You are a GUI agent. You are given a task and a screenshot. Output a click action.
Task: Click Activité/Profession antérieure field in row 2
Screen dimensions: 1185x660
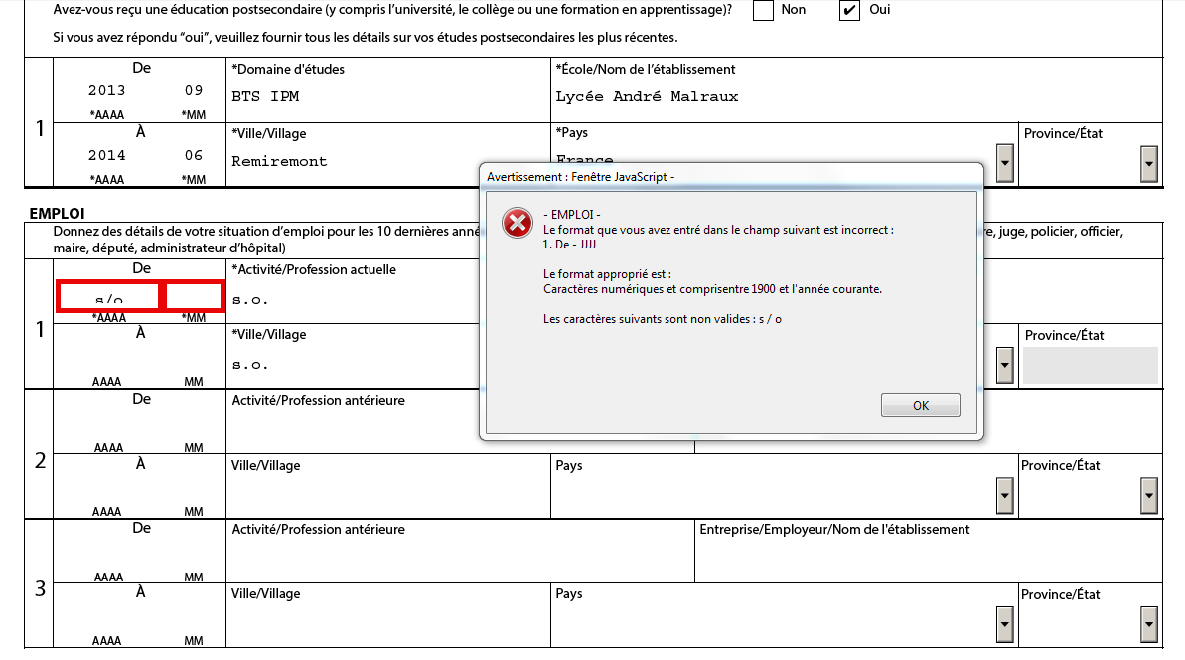click(387, 429)
